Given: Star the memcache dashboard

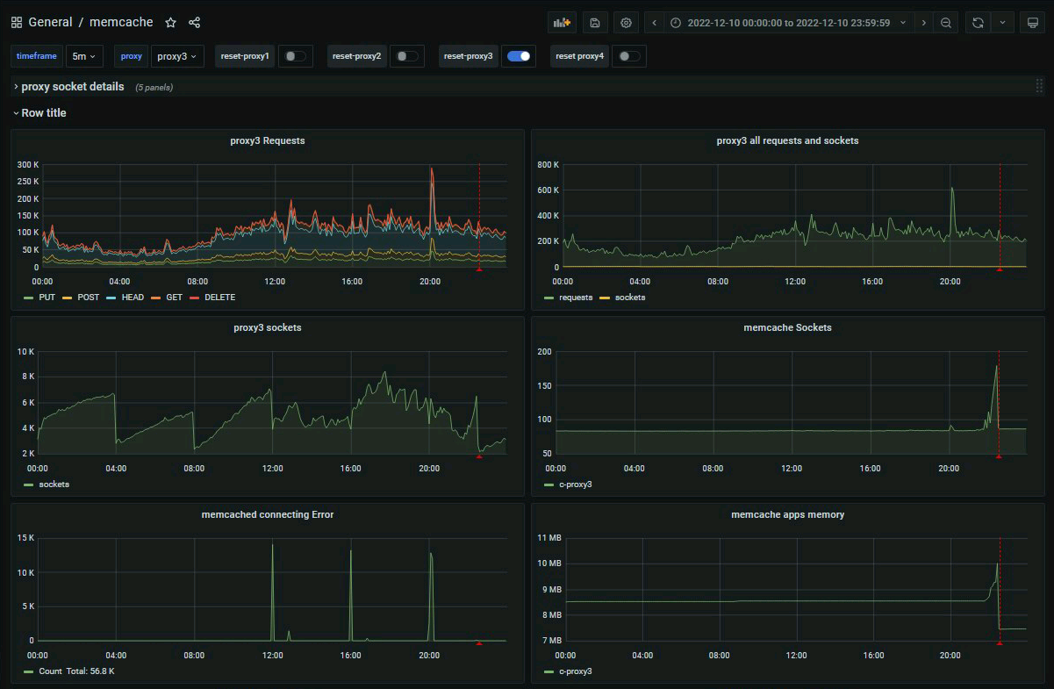Looking at the screenshot, I should [x=171, y=22].
